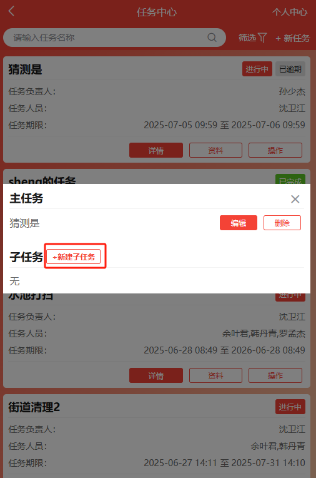This screenshot has width=316, height=478.
Task: Create a subtask with +新建子任务
Action: [x=73, y=257]
